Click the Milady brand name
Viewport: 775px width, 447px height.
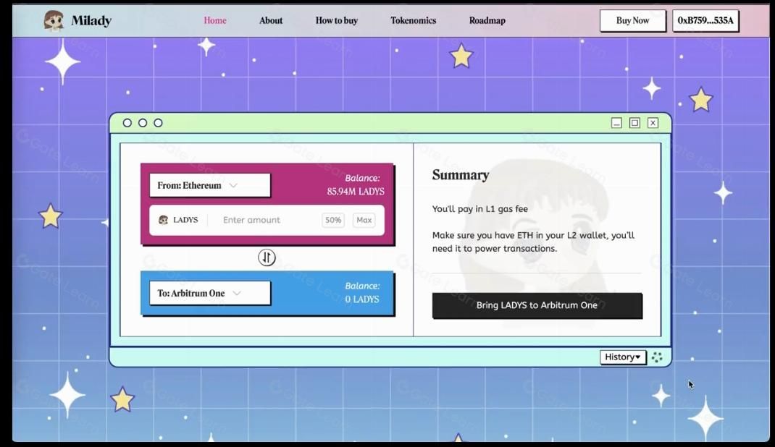91,21
